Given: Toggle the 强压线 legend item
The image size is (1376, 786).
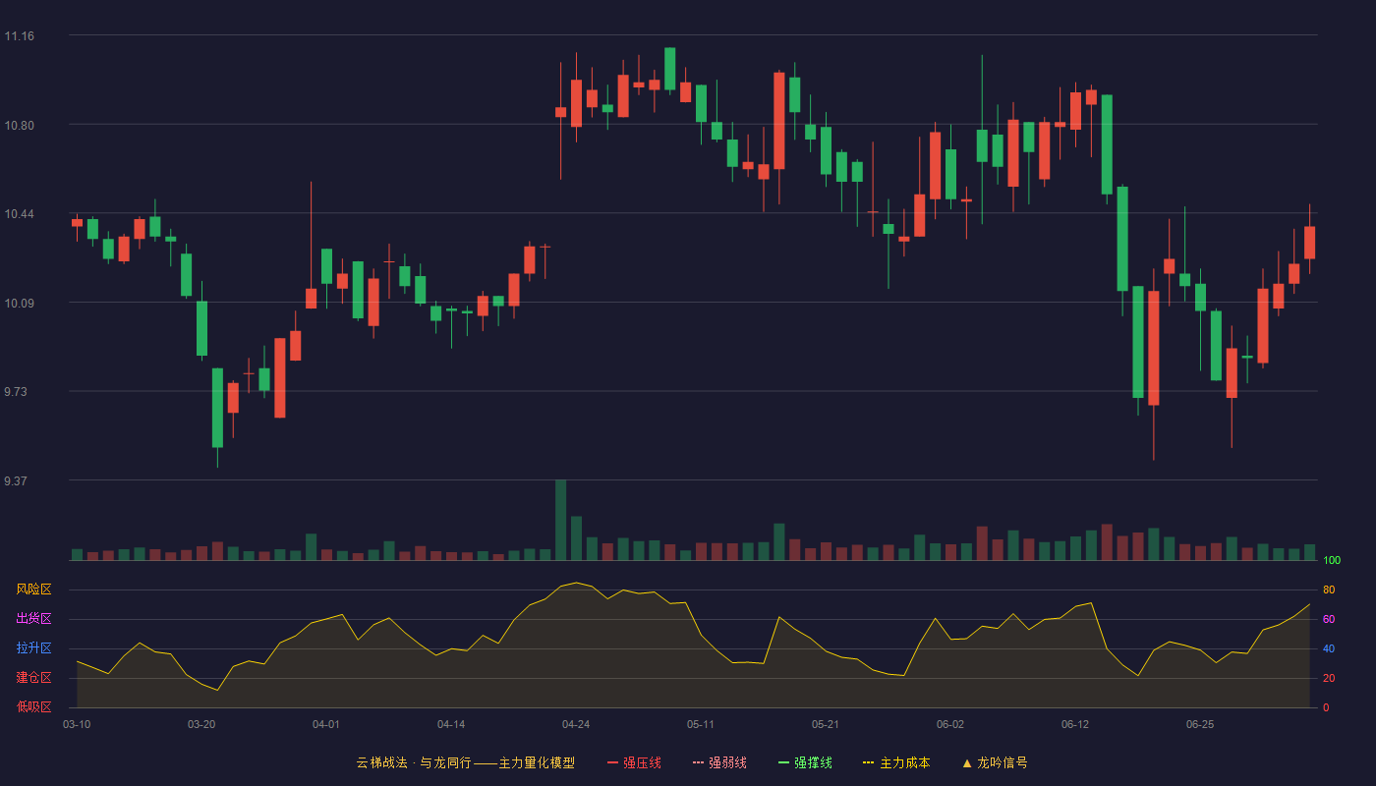Looking at the screenshot, I should (634, 762).
